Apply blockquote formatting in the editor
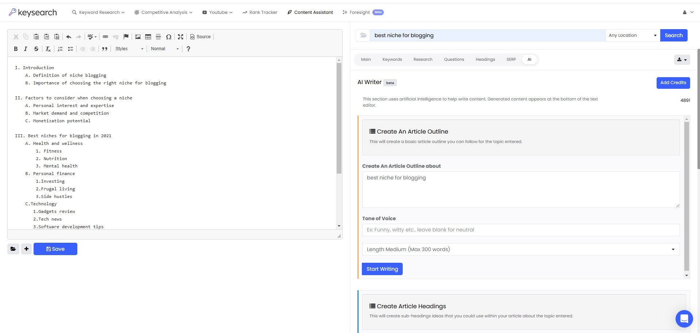This screenshot has width=700, height=333. [105, 49]
